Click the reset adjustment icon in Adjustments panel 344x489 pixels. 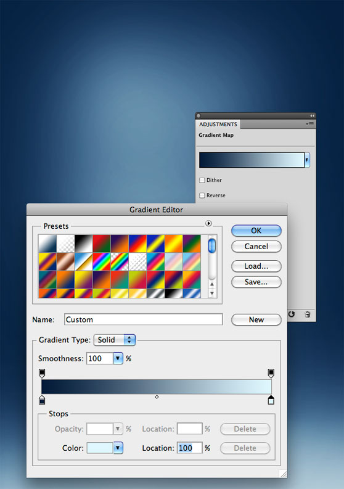click(x=292, y=314)
